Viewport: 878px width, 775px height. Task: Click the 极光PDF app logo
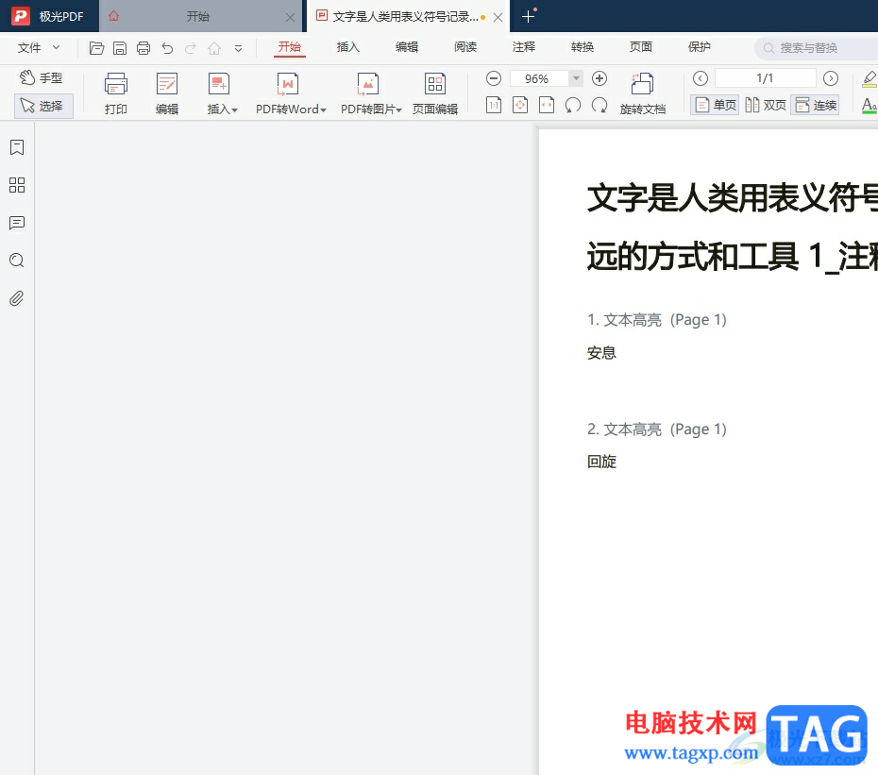pyautogui.click(x=21, y=16)
